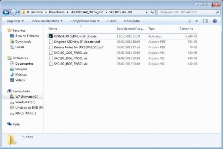Open the Músicas library
The height and width of the screenshot is (149, 223).
21,75
